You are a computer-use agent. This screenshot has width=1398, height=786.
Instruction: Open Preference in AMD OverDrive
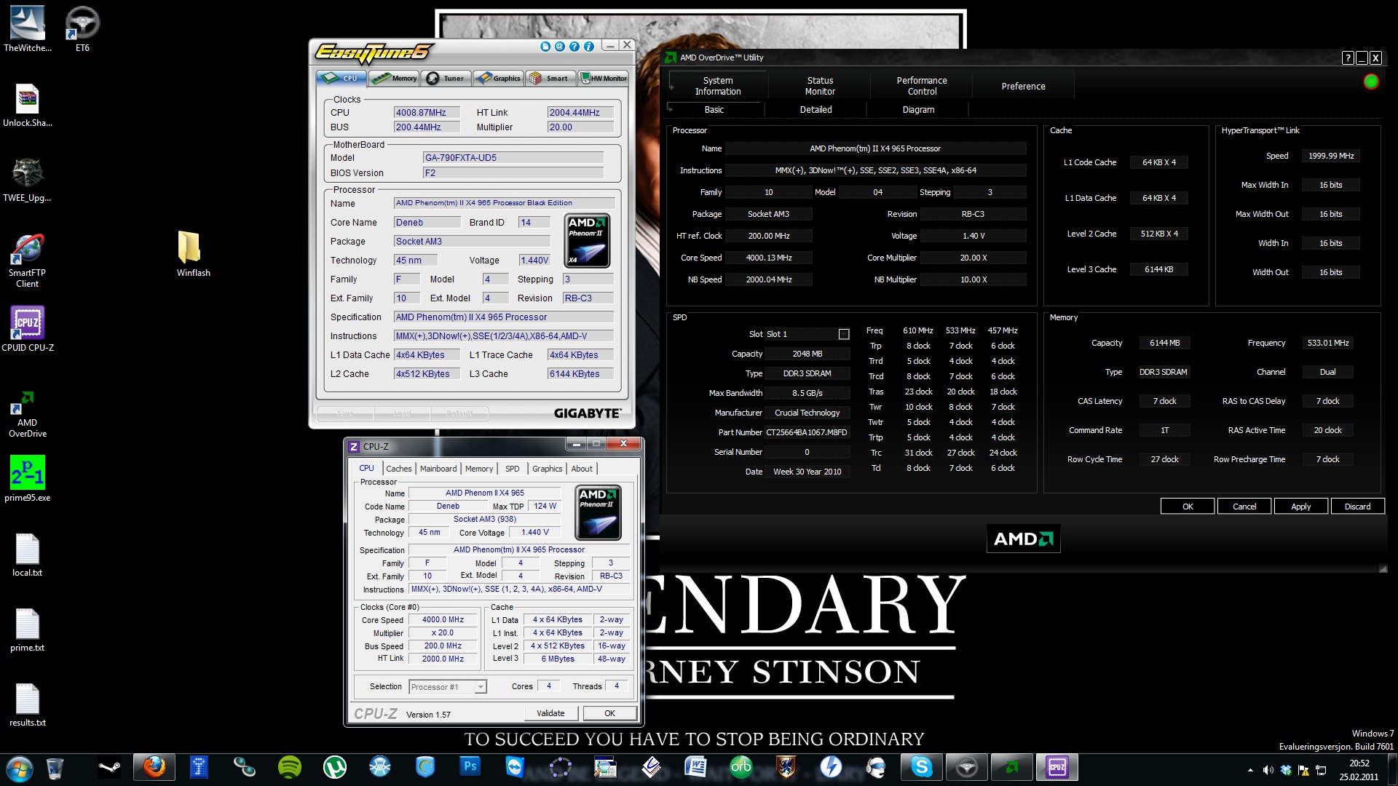point(1023,86)
